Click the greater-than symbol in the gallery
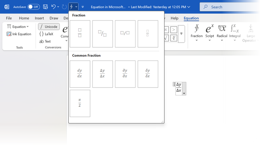The height and width of the screenshot is (145, 260). (x=174, y=30)
